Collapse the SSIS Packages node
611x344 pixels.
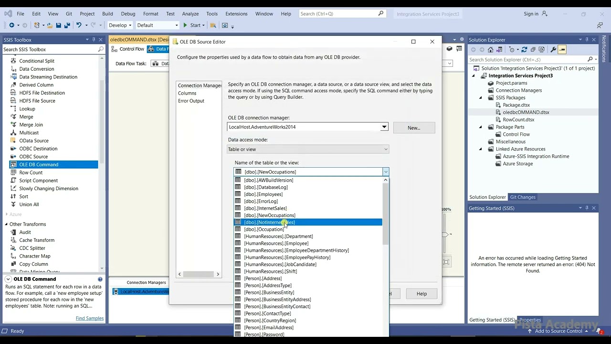pos(481,97)
